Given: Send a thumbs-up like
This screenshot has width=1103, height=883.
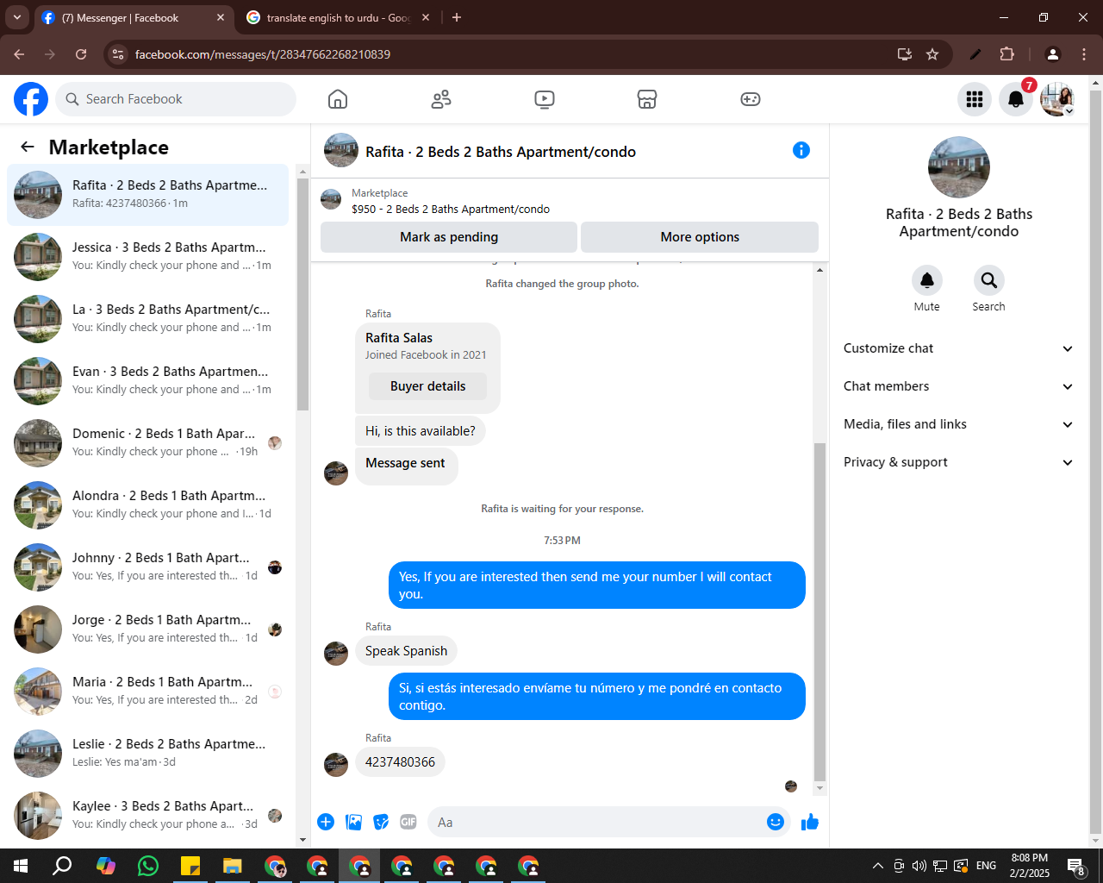Looking at the screenshot, I should click(x=810, y=822).
